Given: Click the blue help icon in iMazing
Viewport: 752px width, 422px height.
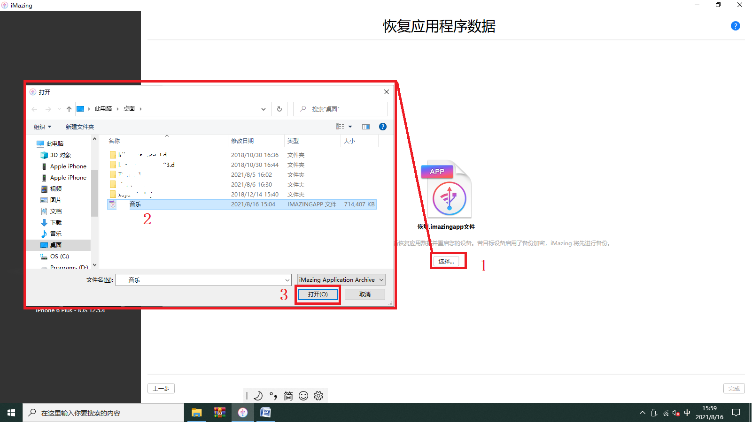Looking at the screenshot, I should click(x=736, y=26).
